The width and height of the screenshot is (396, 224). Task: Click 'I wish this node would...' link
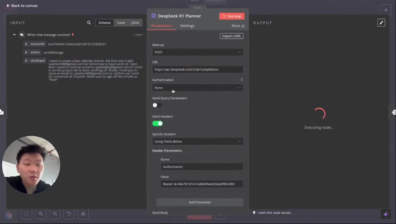click(x=275, y=212)
